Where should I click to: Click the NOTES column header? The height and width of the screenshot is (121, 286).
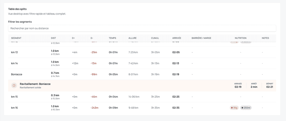[x=265, y=38]
